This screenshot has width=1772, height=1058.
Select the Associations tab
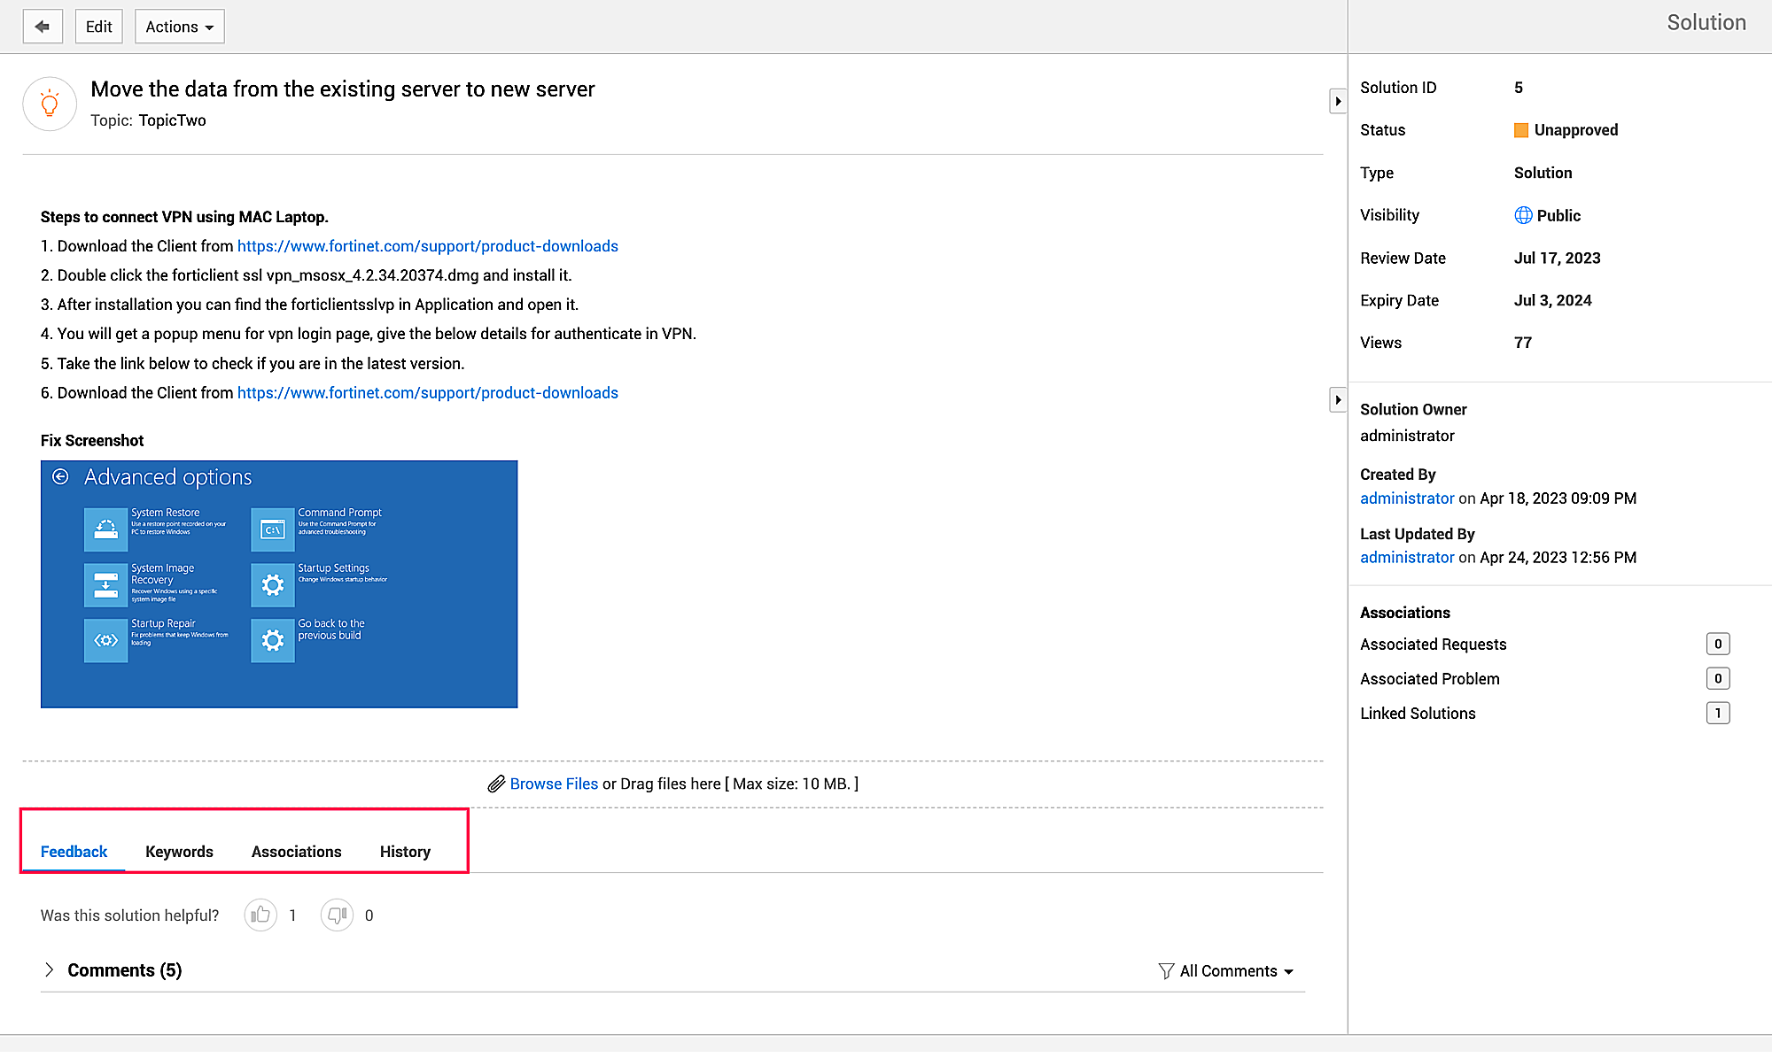pyautogui.click(x=296, y=852)
